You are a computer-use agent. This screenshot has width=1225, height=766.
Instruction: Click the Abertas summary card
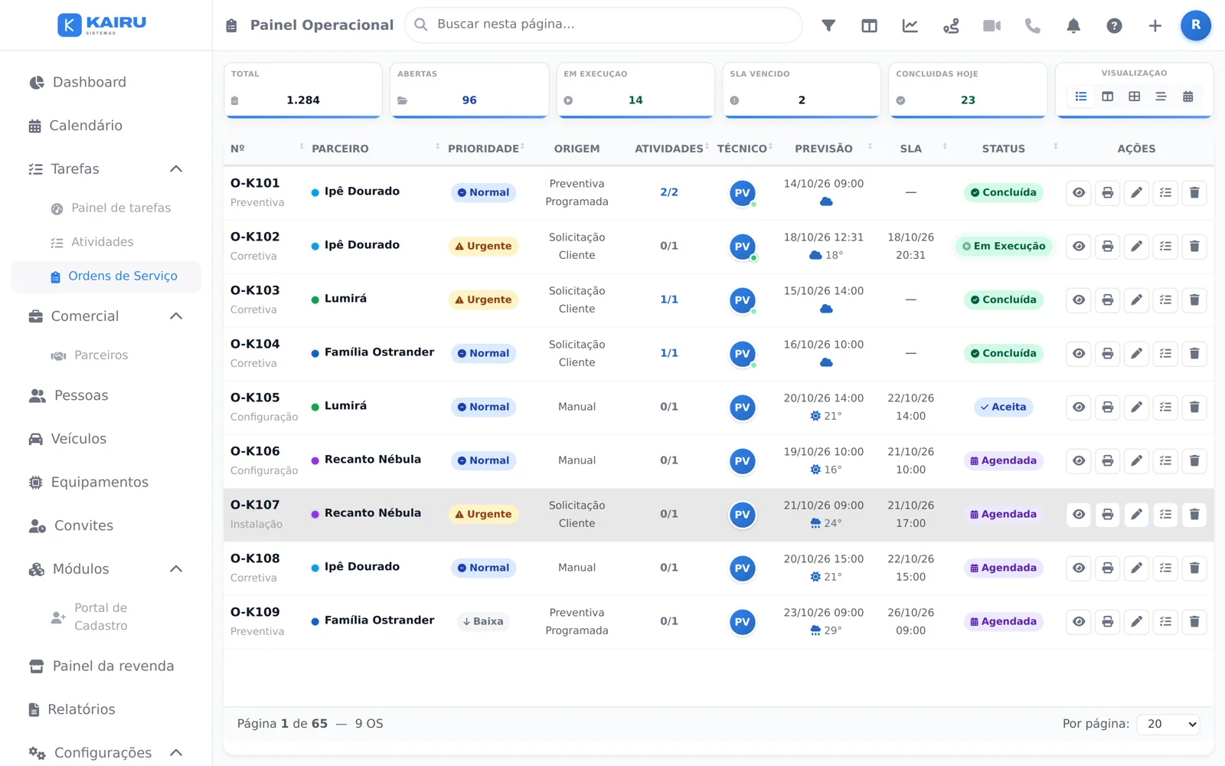(x=469, y=90)
